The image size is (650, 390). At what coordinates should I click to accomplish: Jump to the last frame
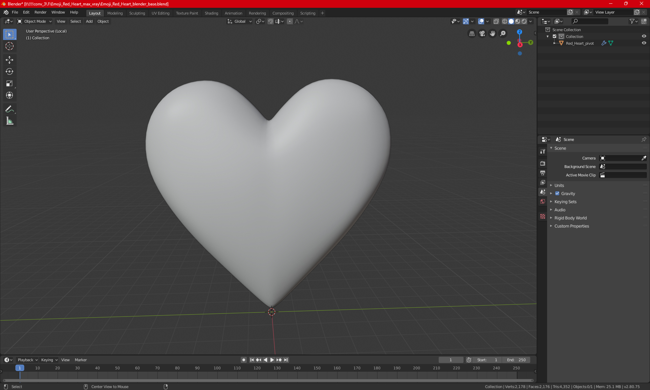coord(286,360)
